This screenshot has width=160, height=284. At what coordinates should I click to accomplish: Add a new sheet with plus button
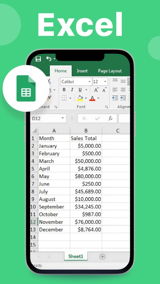pyautogui.click(x=102, y=257)
